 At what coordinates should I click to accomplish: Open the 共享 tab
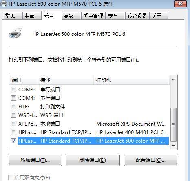click(x=32, y=16)
